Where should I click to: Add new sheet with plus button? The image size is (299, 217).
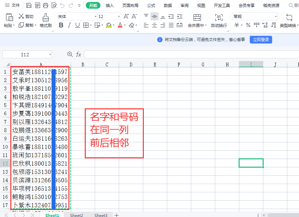point(117,215)
